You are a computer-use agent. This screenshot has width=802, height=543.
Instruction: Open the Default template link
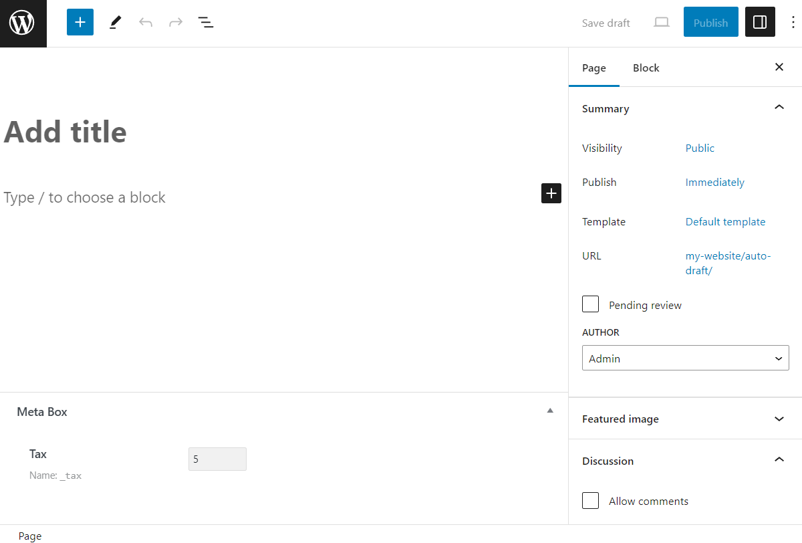(725, 221)
